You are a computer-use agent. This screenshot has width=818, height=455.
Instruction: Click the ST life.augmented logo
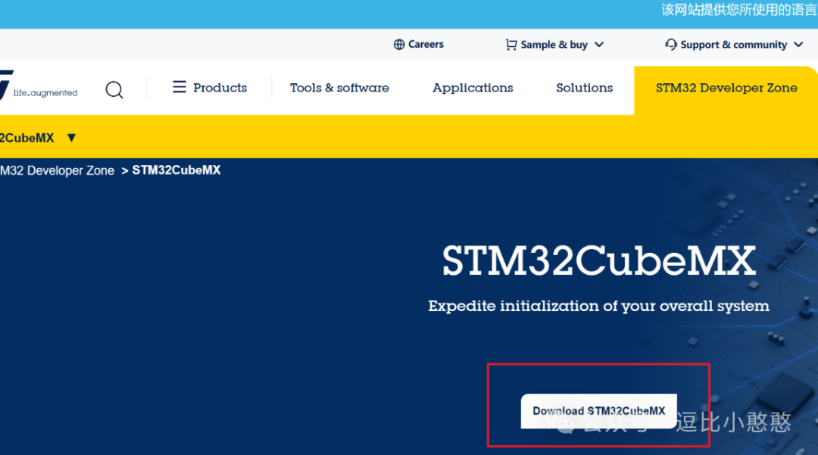38,85
